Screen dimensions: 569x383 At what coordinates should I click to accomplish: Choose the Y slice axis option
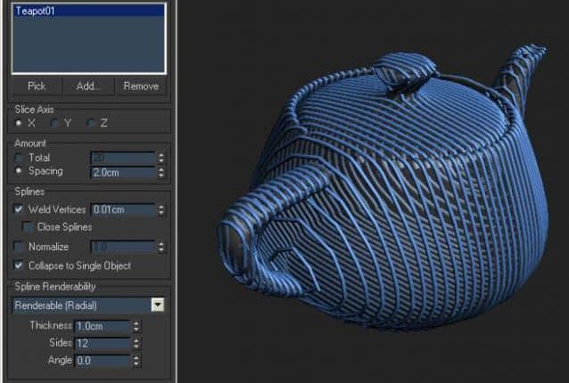(x=54, y=123)
